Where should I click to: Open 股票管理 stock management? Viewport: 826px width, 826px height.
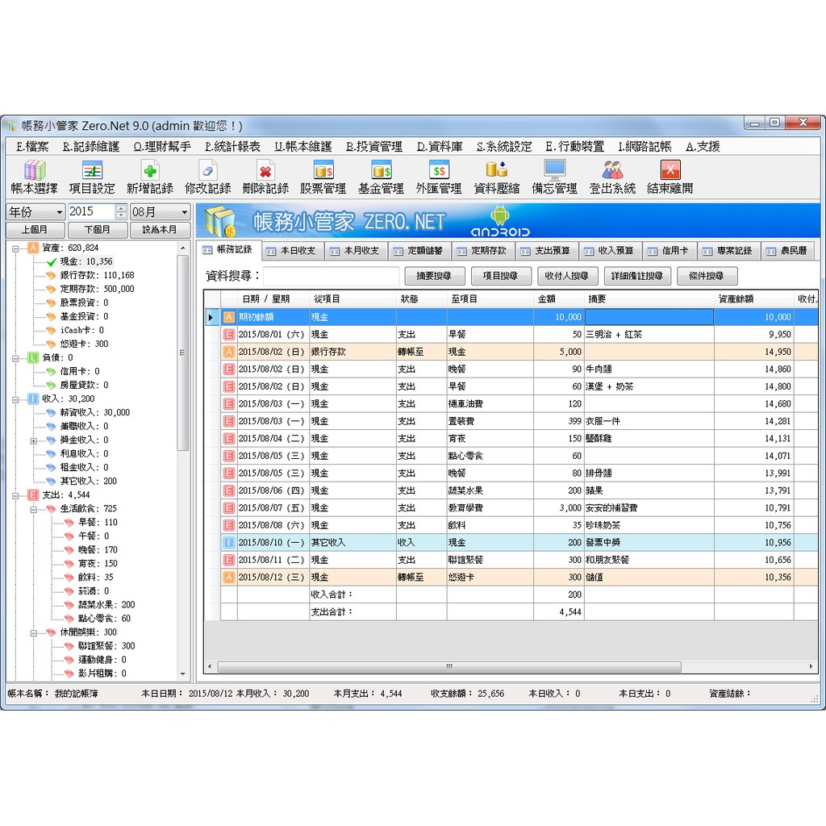[x=323, y=177]
